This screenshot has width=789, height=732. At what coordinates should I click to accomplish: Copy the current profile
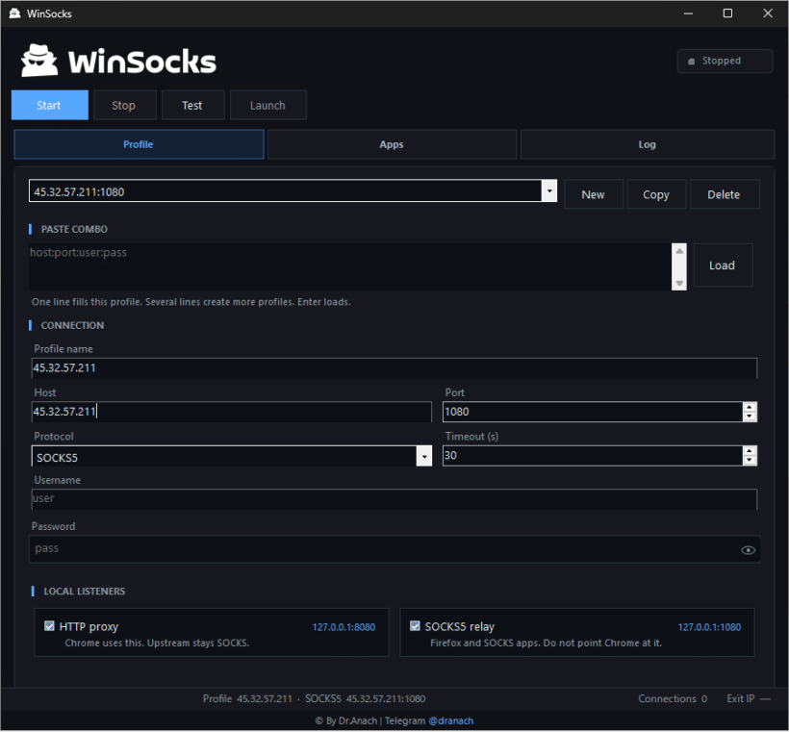pos(656,194)
